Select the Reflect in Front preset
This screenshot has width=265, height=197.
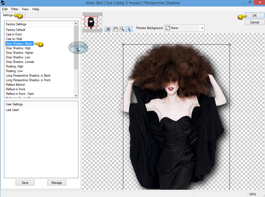16,89
